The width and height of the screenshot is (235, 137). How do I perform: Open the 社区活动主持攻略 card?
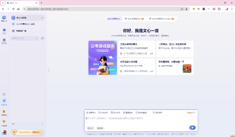tap(137, 67)
